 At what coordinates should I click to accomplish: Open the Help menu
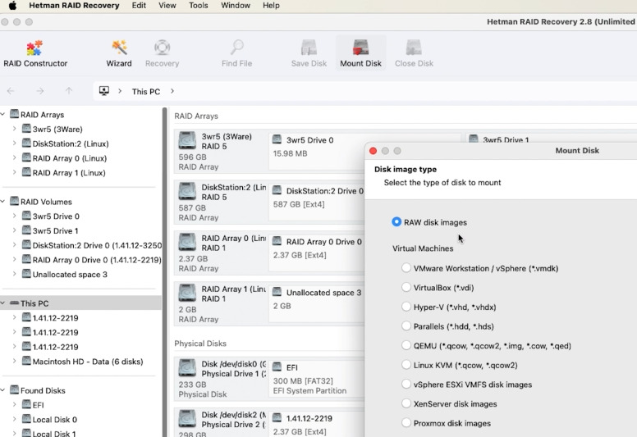click(271, 5)
